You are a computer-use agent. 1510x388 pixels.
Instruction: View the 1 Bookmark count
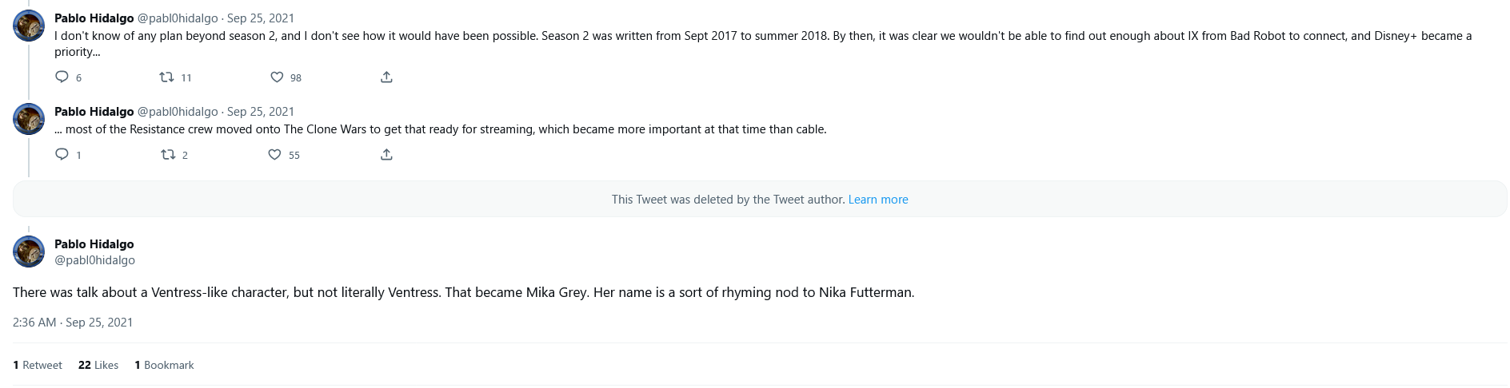[164, 365]
